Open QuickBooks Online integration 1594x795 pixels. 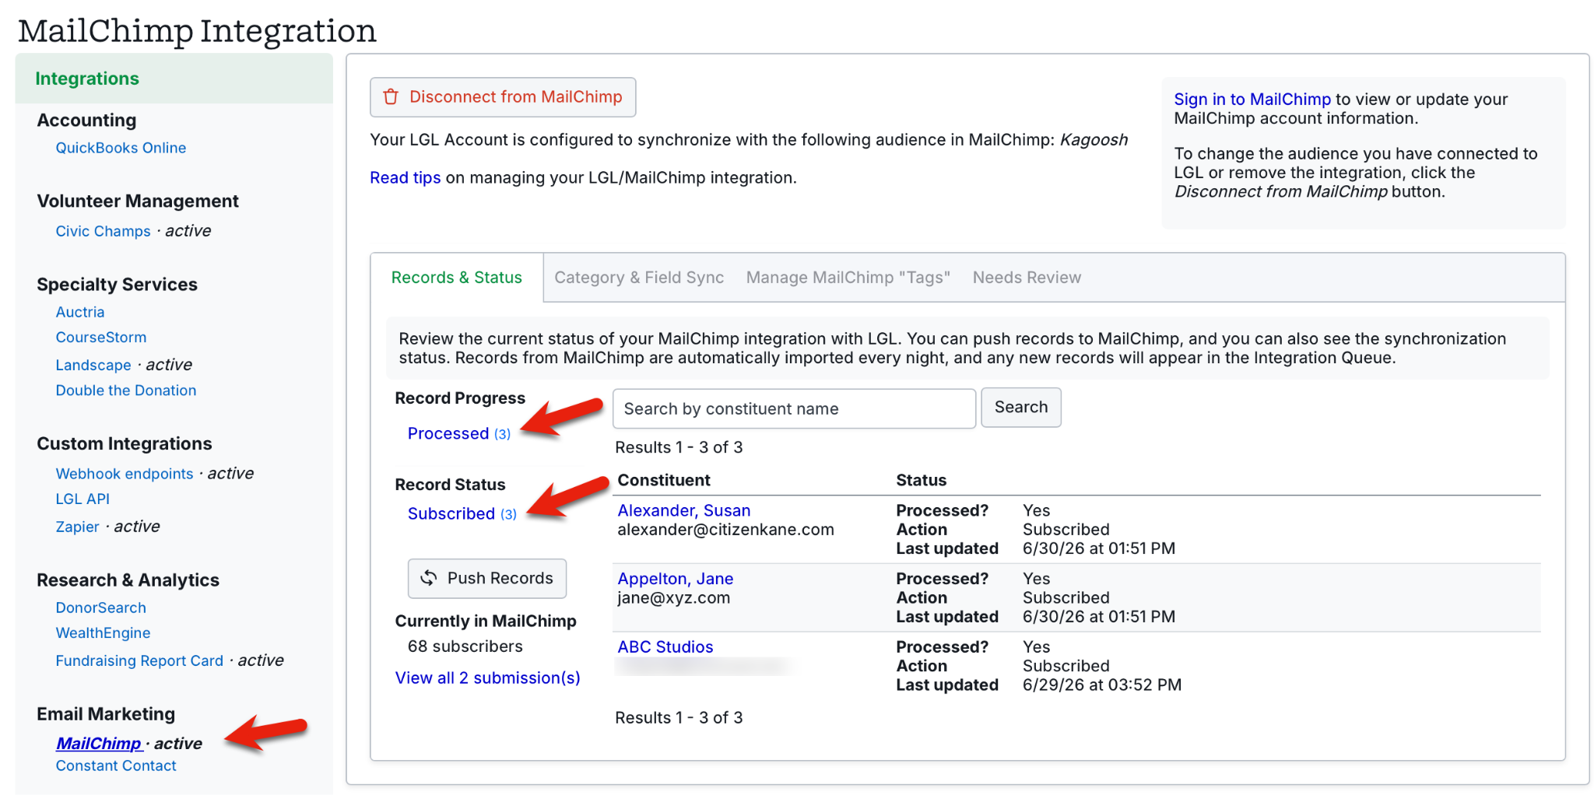[x=121, y=148]
